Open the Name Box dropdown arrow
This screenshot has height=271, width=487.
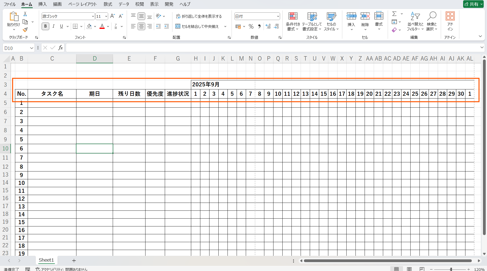click(31, 48)
